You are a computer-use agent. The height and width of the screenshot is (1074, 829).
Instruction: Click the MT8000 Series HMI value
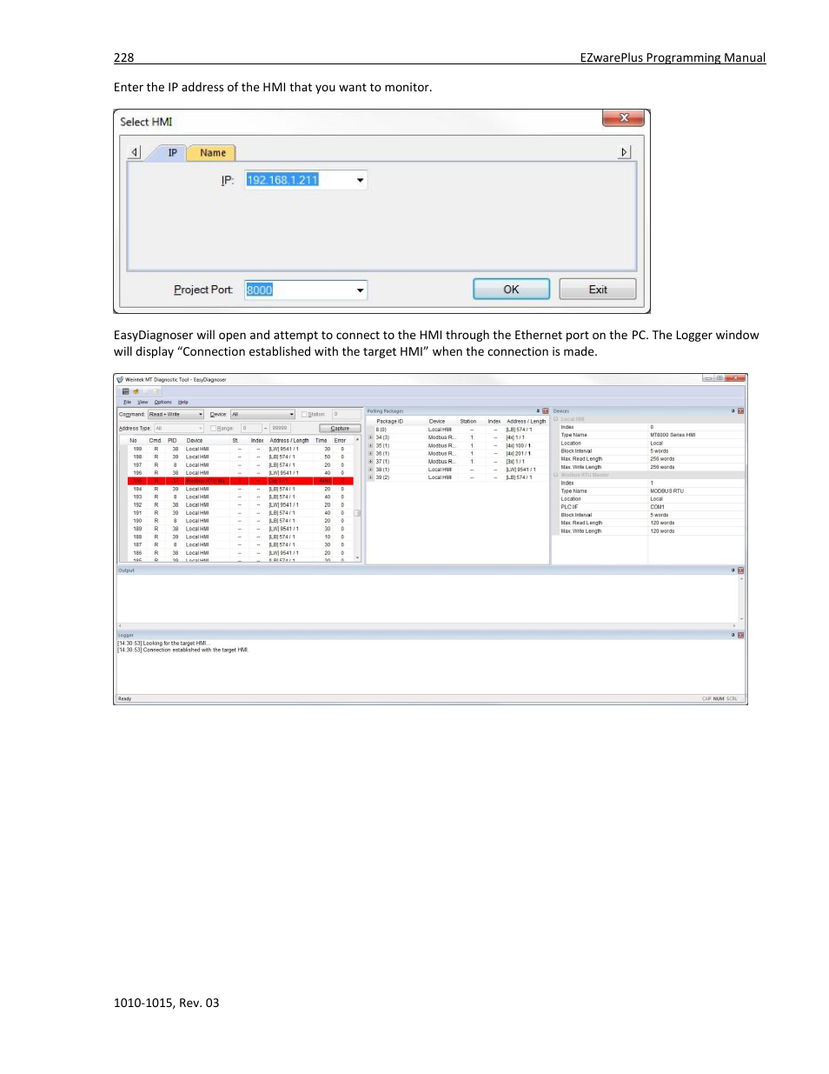673,435
